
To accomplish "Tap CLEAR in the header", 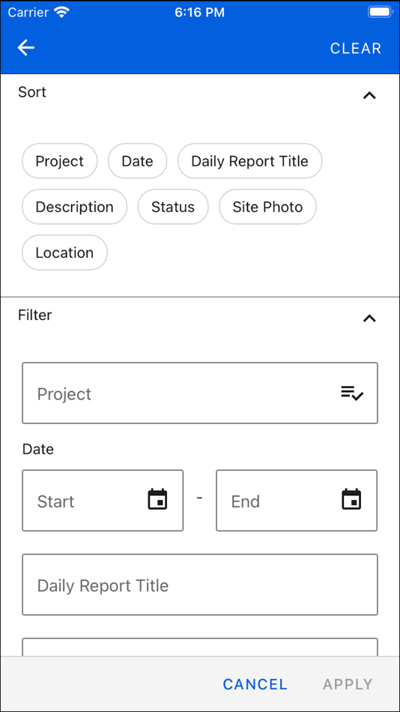I will tap(356, 49).
